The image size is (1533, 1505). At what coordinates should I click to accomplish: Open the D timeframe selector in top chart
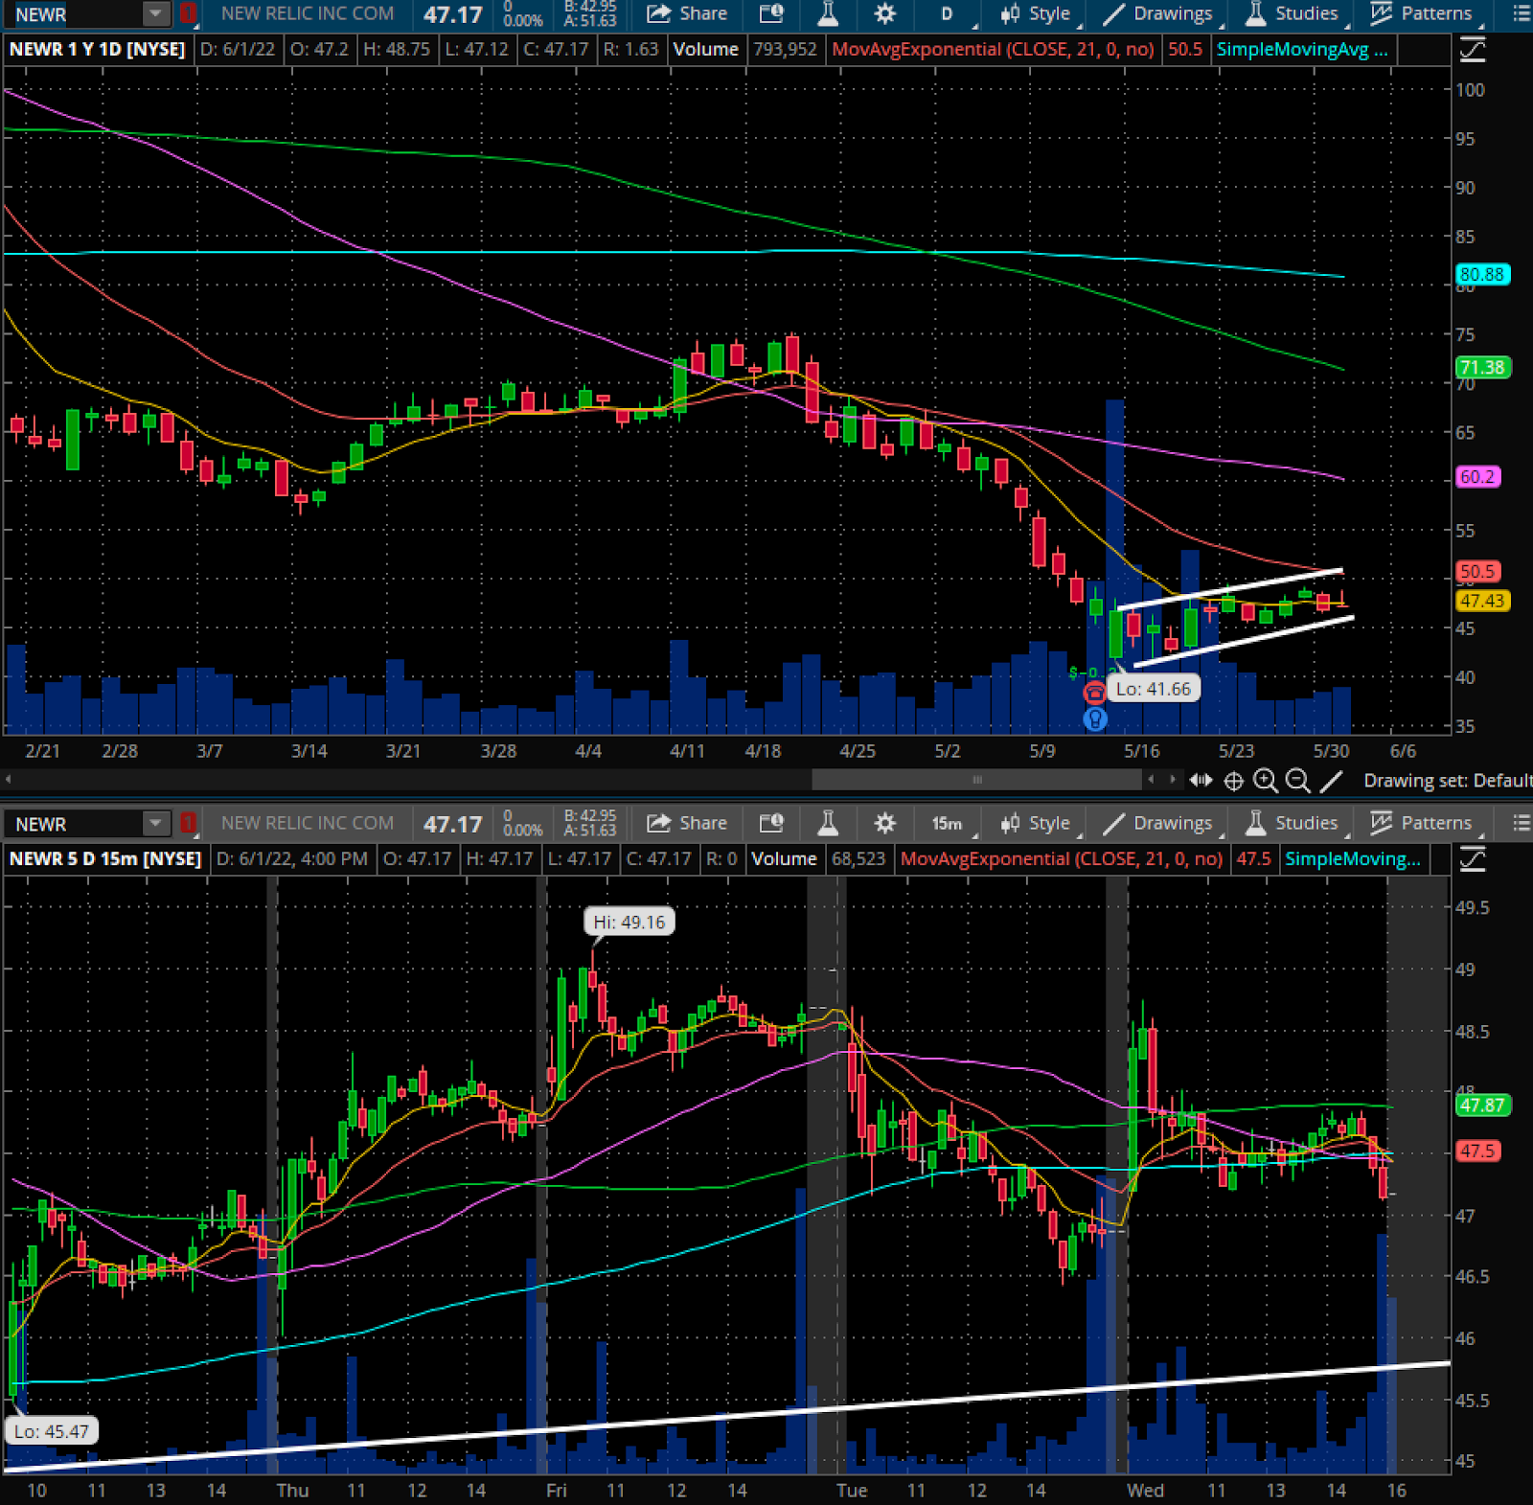click(948, 13)
